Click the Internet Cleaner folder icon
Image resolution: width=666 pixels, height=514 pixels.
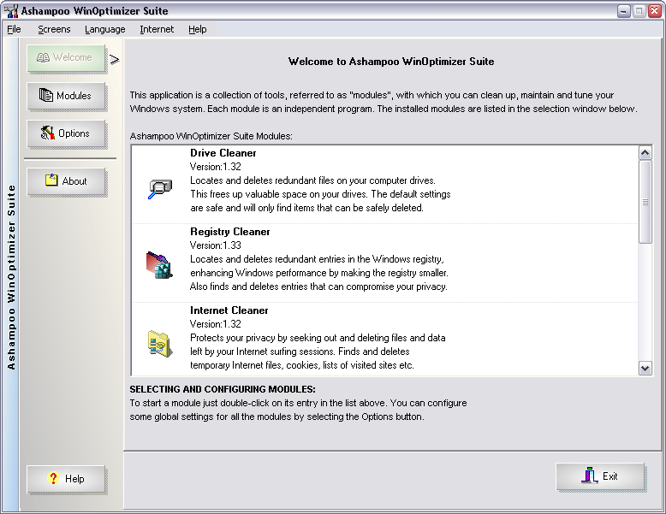[160, 344]
